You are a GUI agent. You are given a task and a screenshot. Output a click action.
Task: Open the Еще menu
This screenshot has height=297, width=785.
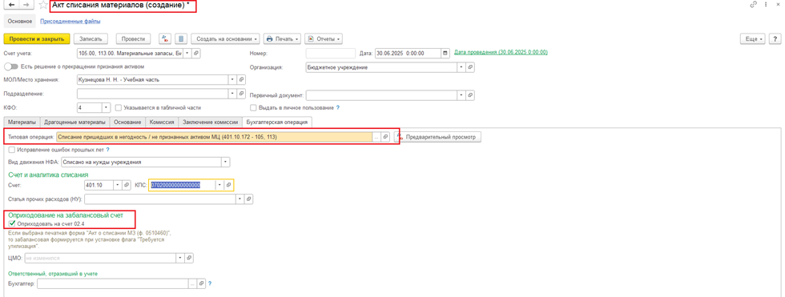tap(753, 38)
